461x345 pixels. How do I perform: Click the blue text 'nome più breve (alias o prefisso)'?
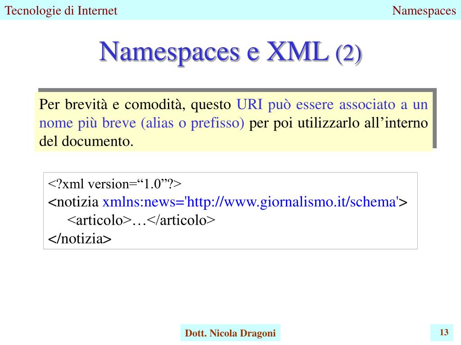(x=142, y=123)
